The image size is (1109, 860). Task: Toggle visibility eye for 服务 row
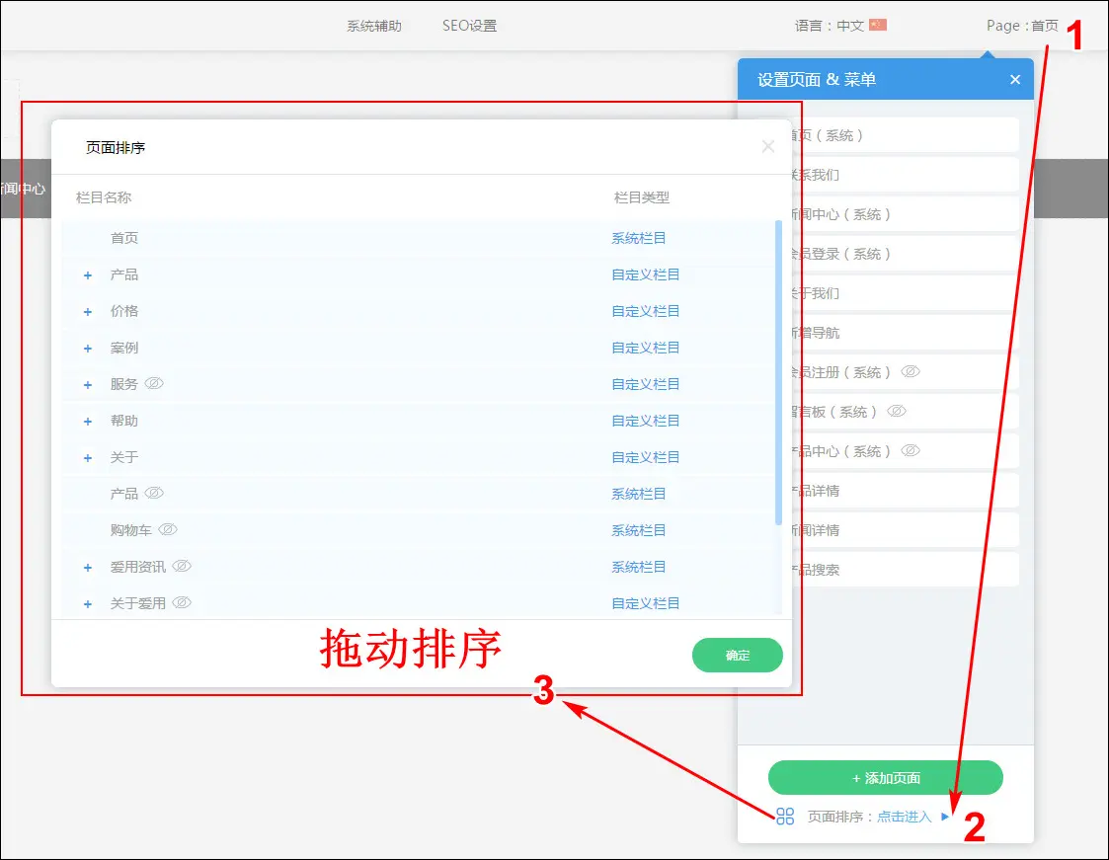(154, 383)
